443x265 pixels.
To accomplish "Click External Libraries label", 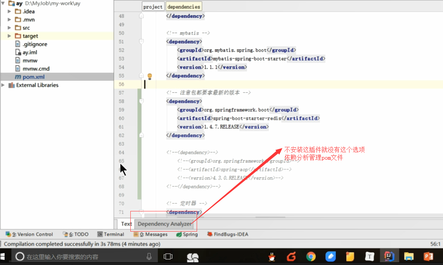I will click(37, 85).
